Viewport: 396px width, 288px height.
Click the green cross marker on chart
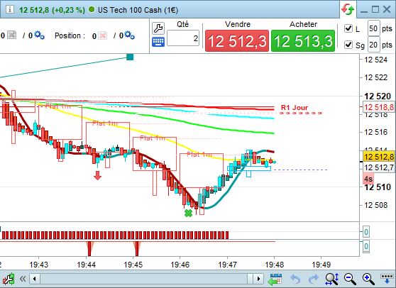click(x=188, y=214)
